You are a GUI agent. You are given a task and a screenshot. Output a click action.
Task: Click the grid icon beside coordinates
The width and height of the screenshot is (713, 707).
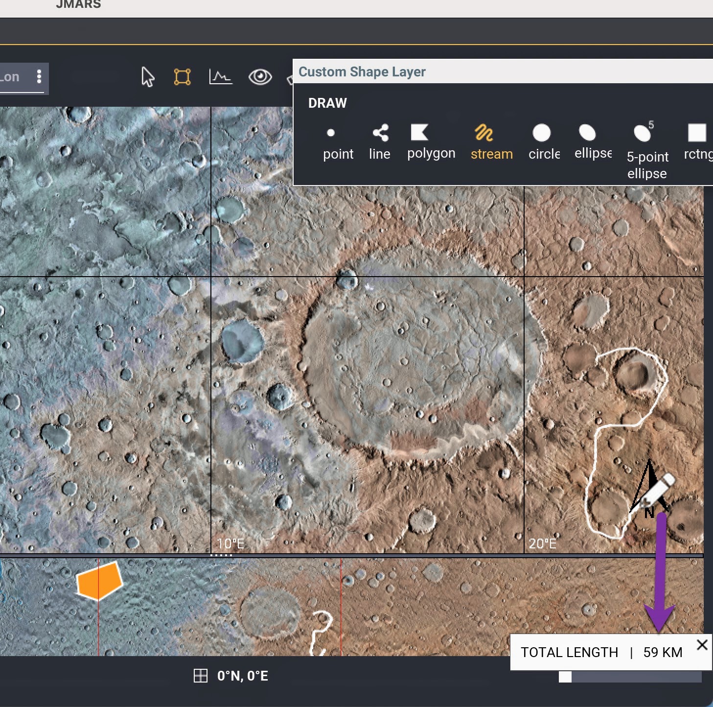click(201, 676)
